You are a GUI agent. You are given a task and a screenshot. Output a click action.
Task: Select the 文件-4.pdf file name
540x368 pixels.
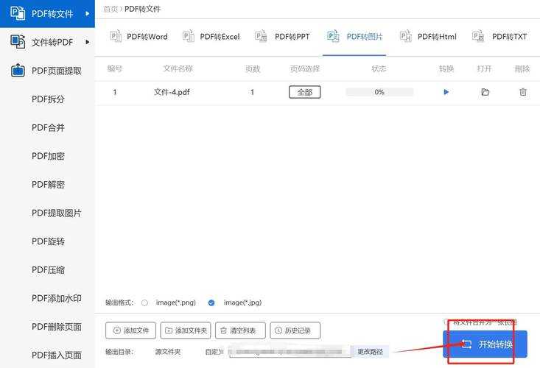point(172,92)
